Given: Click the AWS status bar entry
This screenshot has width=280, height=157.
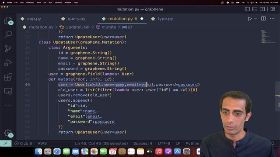Looking at the screenshot, I should point(42,143).
